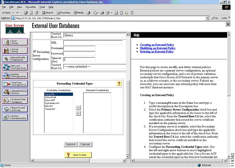Click the Go button beside address bar

215,18
